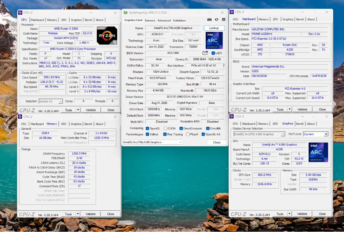The height and width of the screenshot is (232, 344).
Task: Toggle the DirectML checkbox
Action: click(x=207, y=128)
